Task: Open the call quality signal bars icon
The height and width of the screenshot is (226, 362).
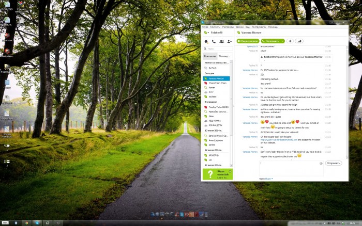Action: click(299, 41)
